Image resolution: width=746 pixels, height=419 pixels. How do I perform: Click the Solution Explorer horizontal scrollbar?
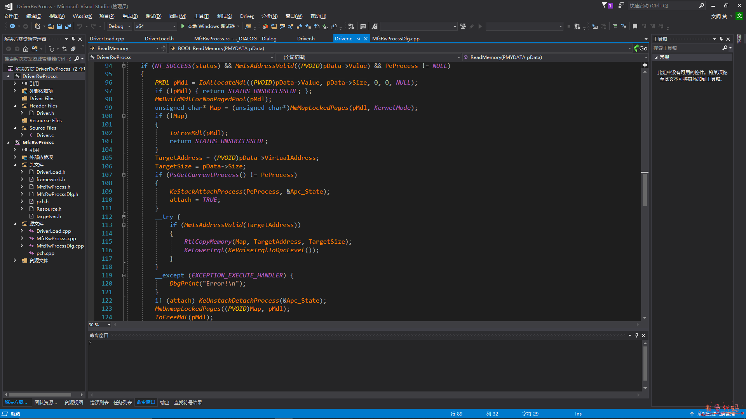[40, 395]
